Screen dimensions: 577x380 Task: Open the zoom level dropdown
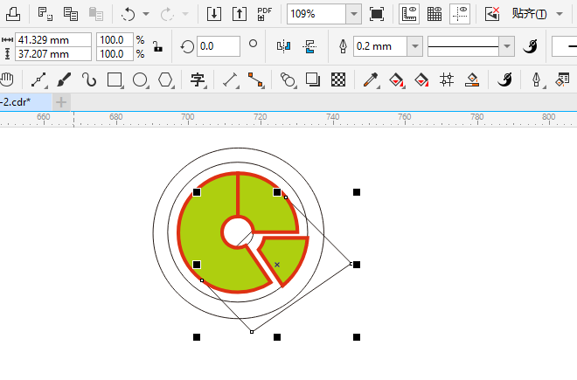click(352, 14)
